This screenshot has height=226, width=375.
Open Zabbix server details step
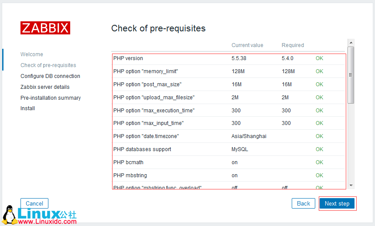click(45, 87)
